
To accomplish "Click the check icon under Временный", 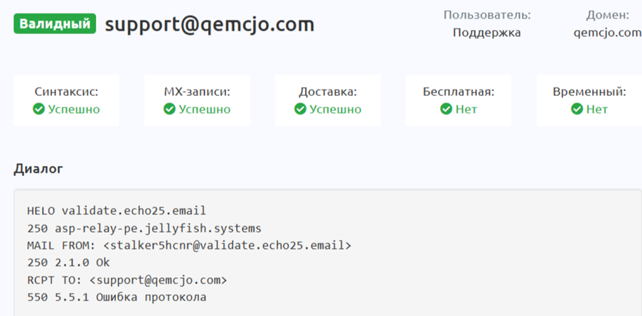I will click(577, 109).
